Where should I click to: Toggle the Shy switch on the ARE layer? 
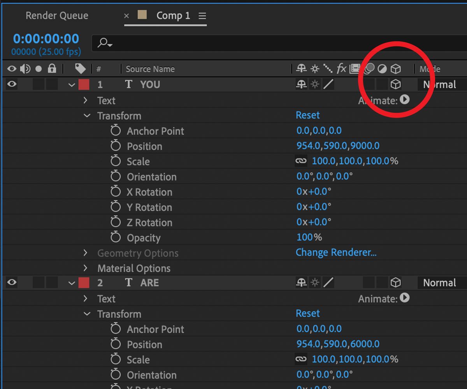coord(300,283)
